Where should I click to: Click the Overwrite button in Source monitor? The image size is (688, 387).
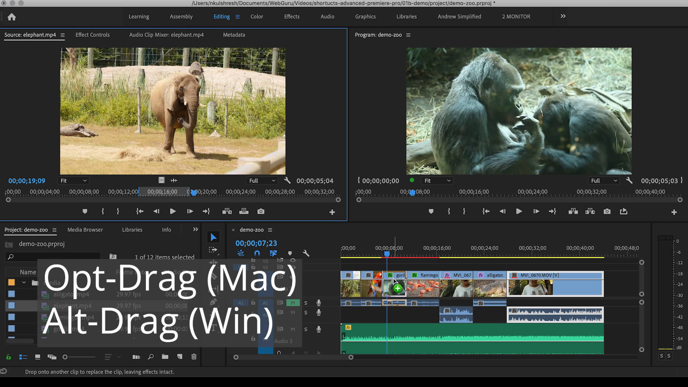tap(244, 211)
